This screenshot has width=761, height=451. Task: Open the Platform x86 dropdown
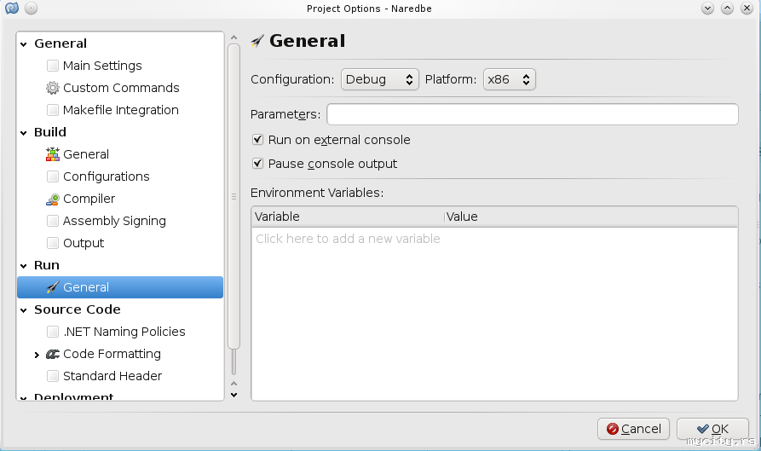[509, 79]
